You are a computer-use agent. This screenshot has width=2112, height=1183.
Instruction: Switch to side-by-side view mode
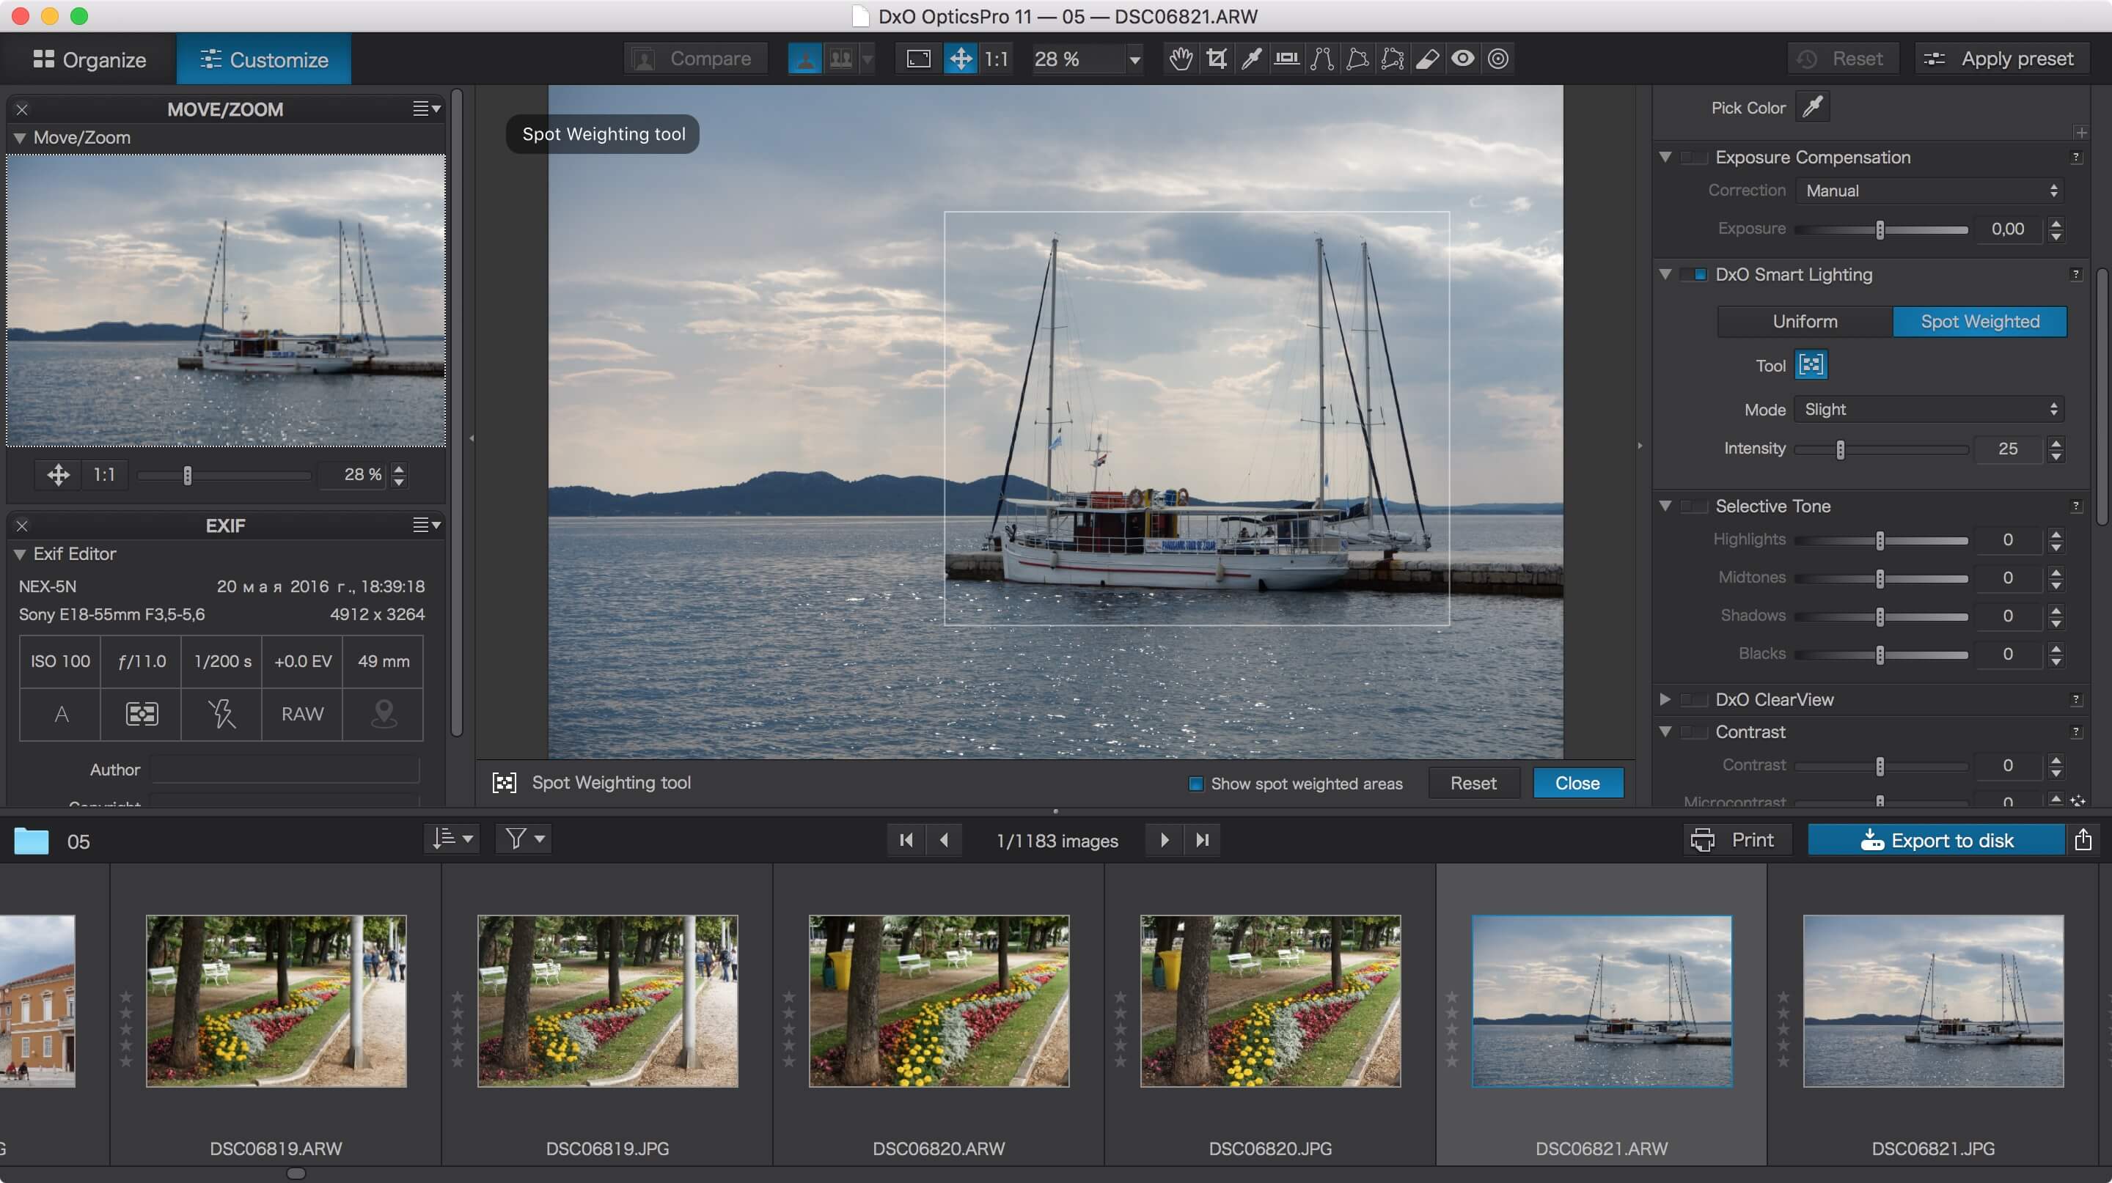point(840,58)
